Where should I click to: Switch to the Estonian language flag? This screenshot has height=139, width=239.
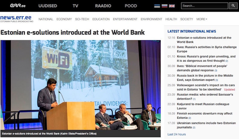click(x=157, y=6)
